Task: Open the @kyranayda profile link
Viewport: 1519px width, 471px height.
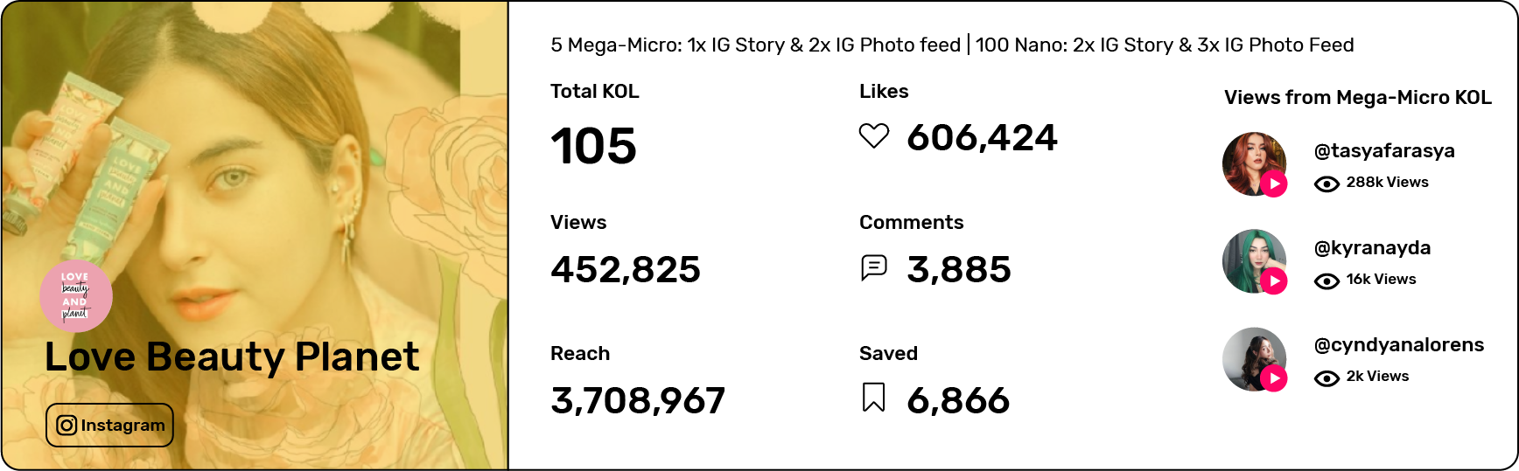Action: click(1372, 248)
